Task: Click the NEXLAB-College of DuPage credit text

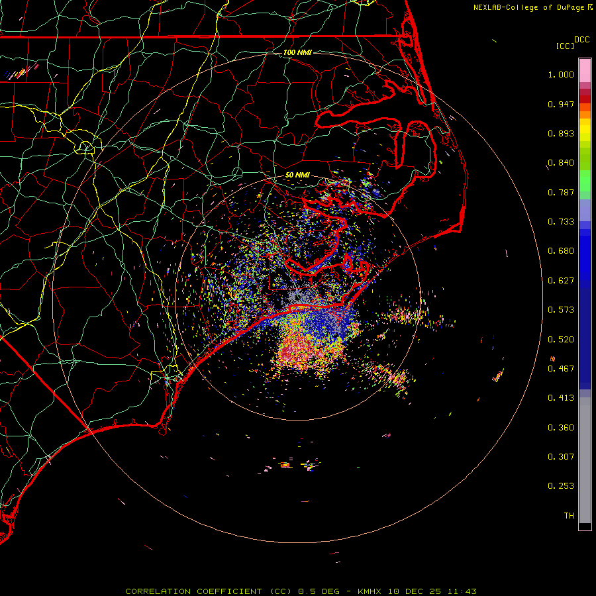Action: click(x=528, y=7)
